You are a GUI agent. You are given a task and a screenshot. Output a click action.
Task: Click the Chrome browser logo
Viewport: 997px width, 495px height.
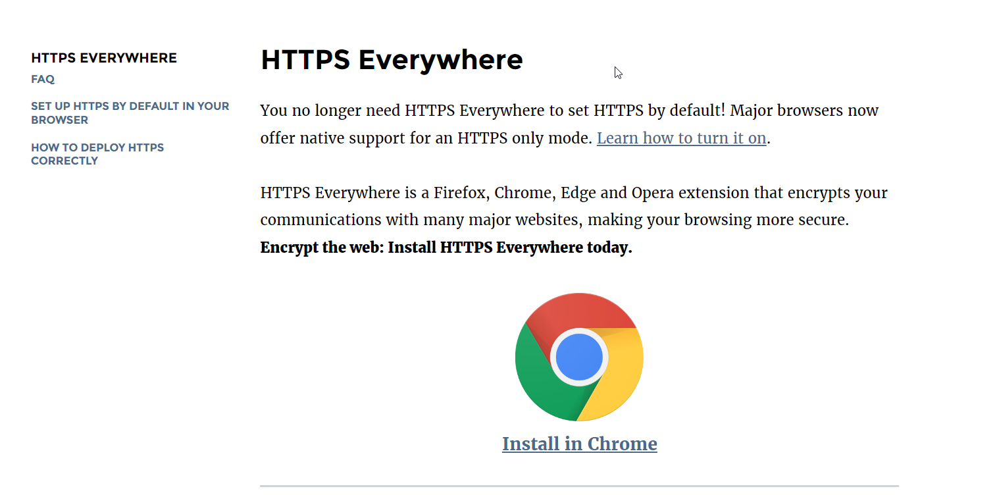pyautogui.click(x=579, y=357)
